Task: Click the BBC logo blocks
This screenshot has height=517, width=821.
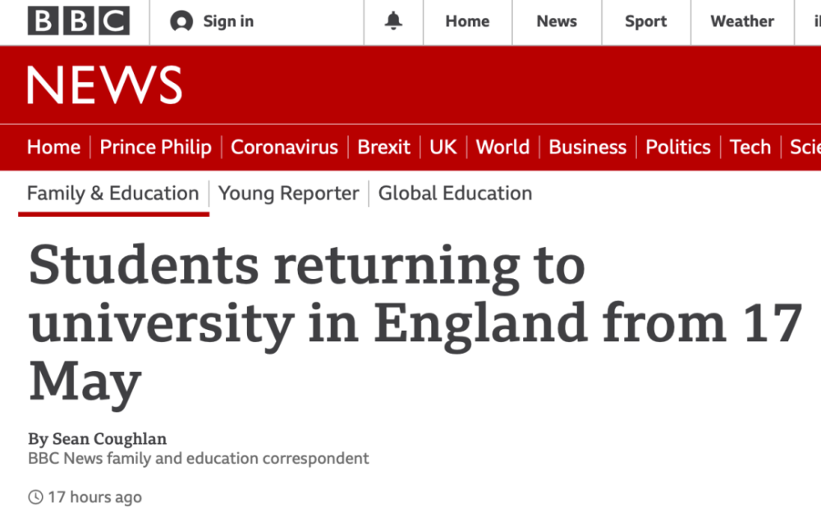Action: point(79,21)
